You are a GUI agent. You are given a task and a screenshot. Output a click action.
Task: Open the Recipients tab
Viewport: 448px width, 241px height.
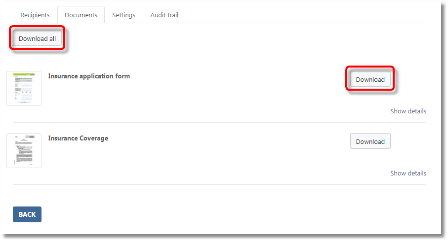coord(35,15)
